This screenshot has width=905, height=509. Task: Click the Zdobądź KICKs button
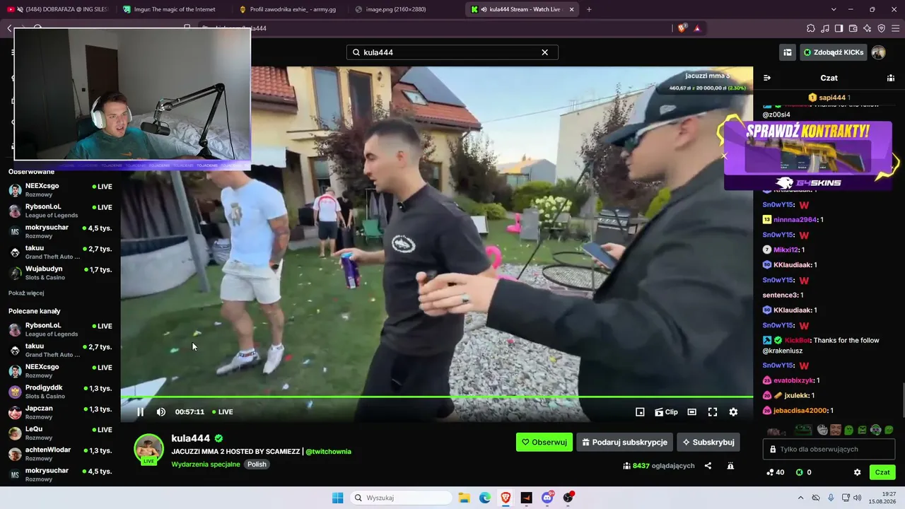(833, 52)
